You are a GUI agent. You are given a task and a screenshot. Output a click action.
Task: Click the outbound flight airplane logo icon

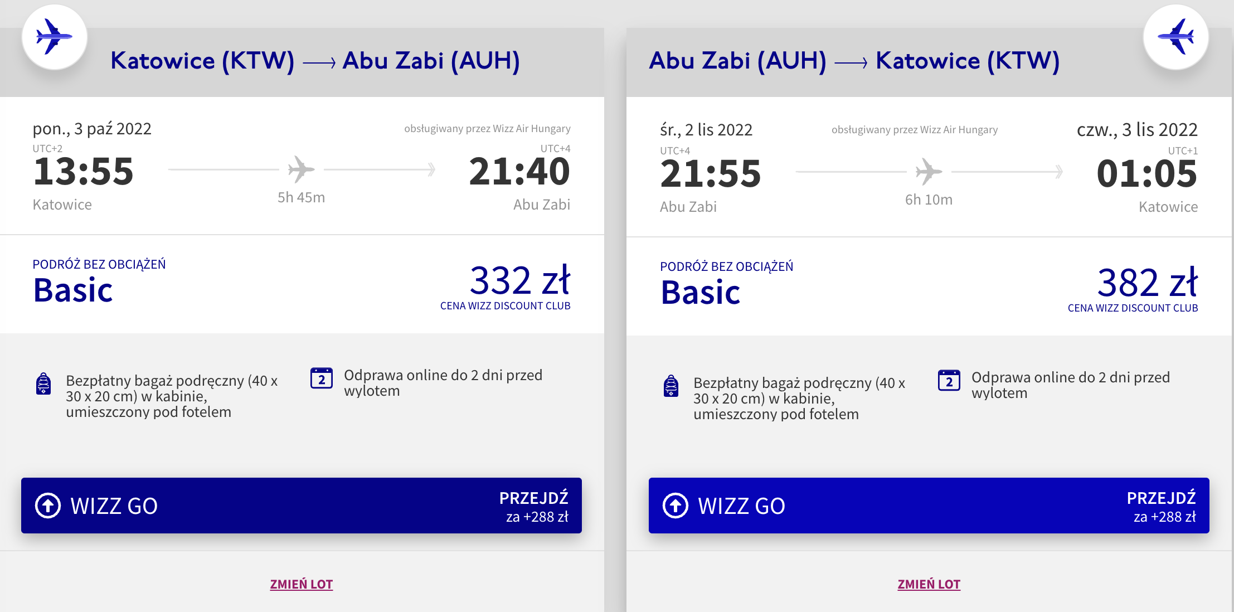point(54,37)
